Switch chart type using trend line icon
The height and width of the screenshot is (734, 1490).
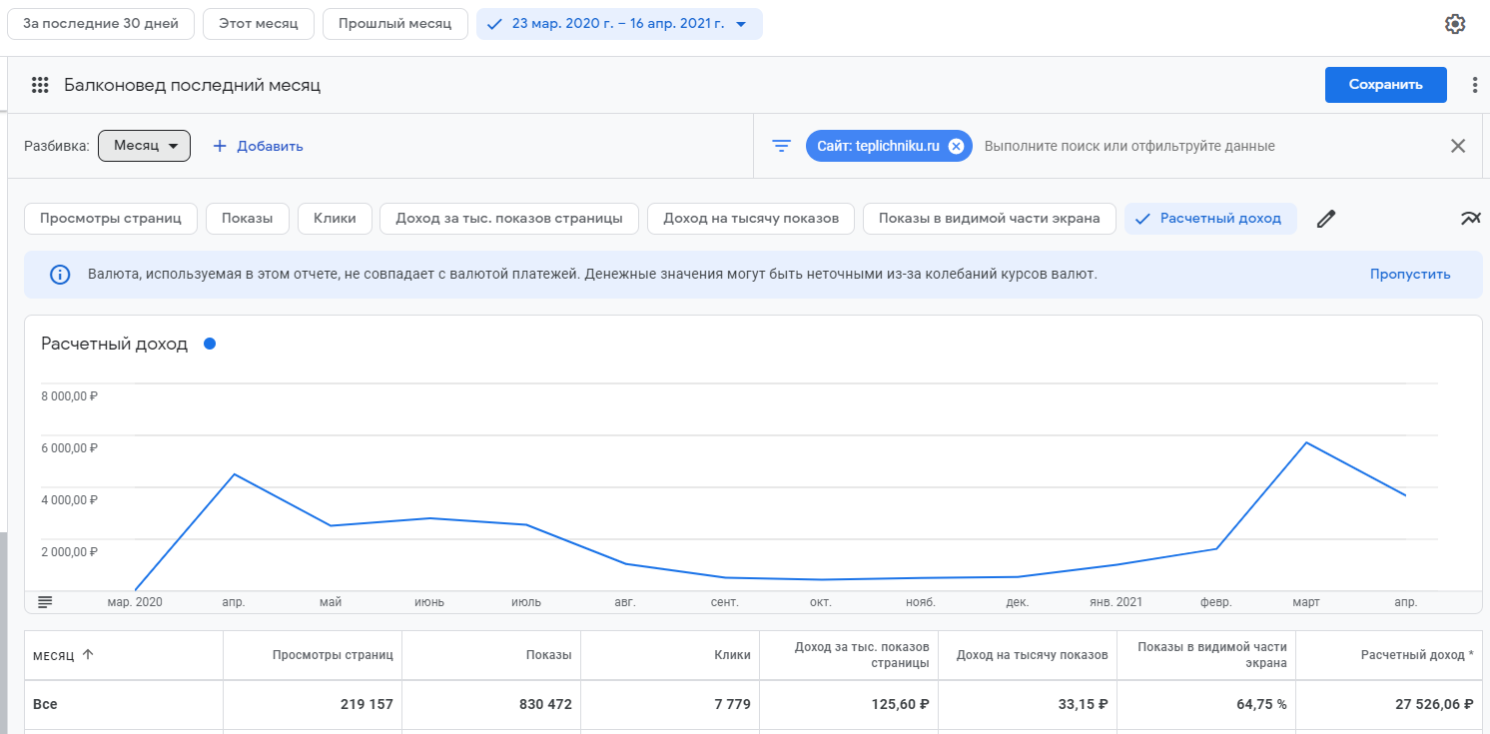click(x=1470, y=219)
